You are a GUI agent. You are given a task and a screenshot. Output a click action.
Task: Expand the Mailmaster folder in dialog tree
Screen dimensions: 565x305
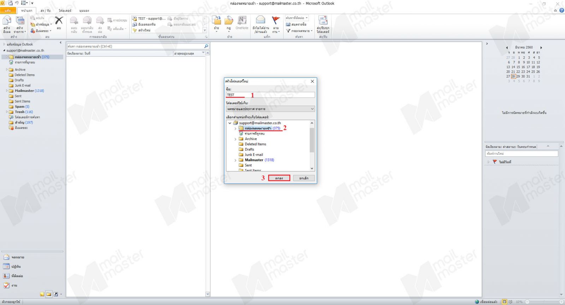pyautogui.click(x=236, y=160)
